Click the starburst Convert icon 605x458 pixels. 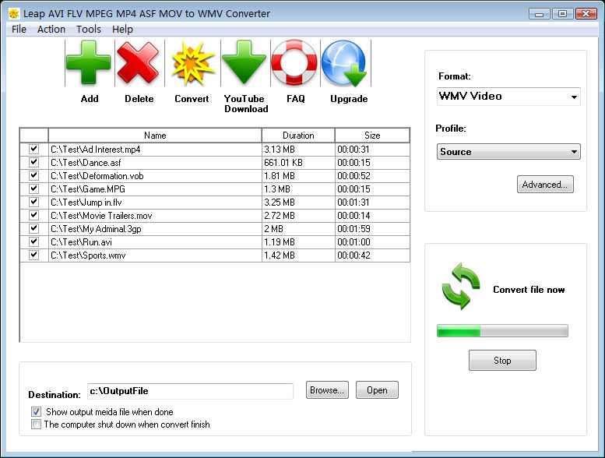(192, 63)
